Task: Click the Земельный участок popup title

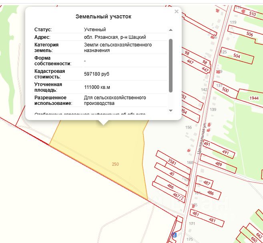Action: coord(103,16)
